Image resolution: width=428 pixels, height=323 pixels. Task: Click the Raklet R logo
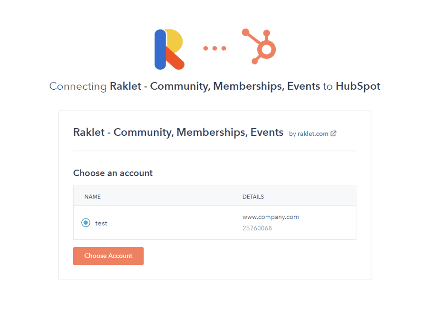[169, 49]
